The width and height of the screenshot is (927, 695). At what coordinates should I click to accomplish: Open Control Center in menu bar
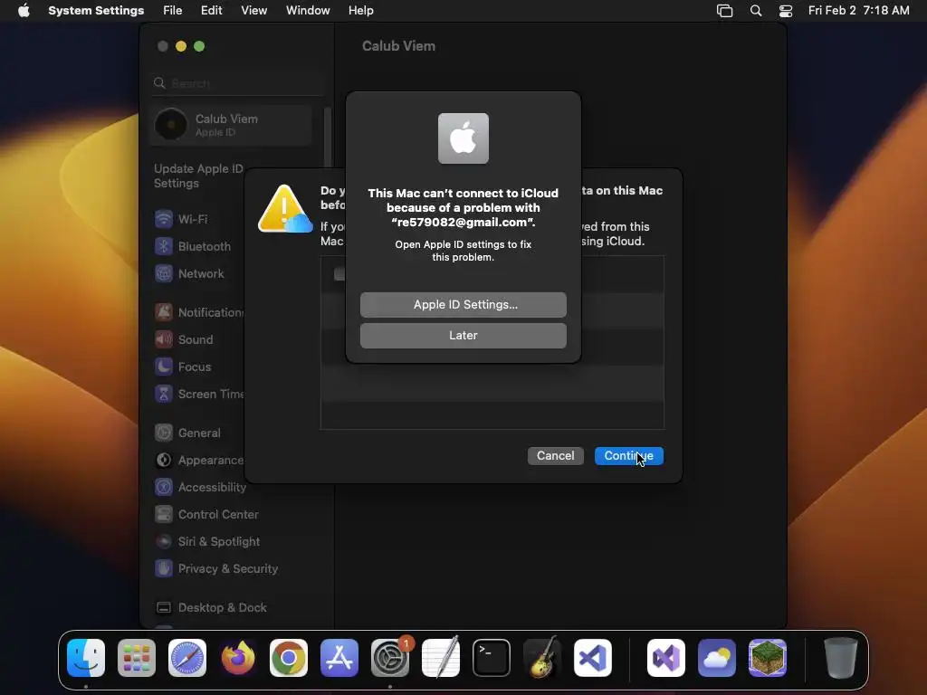786,11
